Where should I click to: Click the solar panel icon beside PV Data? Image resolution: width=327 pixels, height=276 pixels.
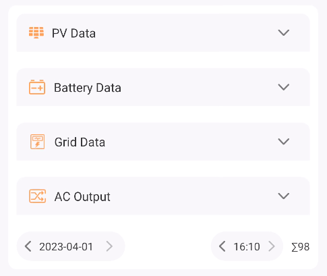point(36,32)
